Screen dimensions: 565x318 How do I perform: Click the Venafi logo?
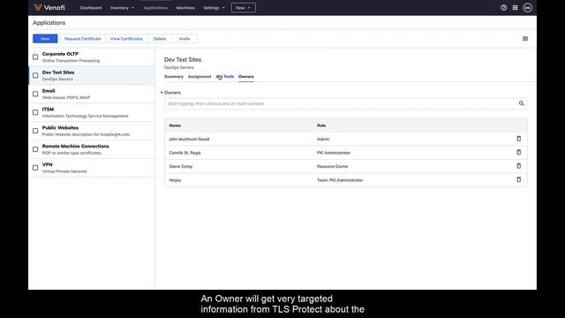[x=49, y=8]
